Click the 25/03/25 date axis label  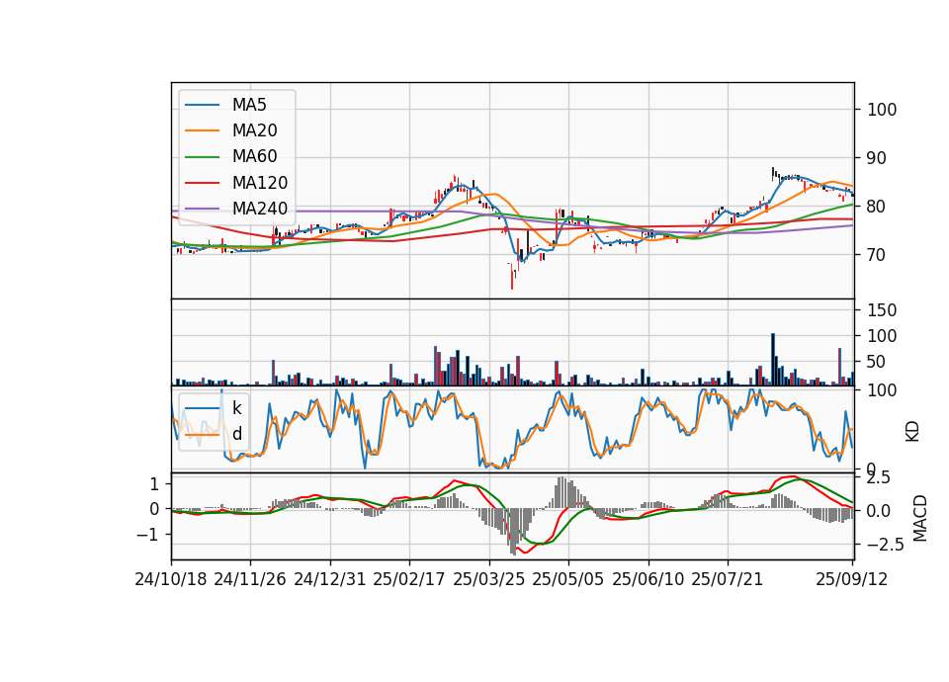pos(489,579)
